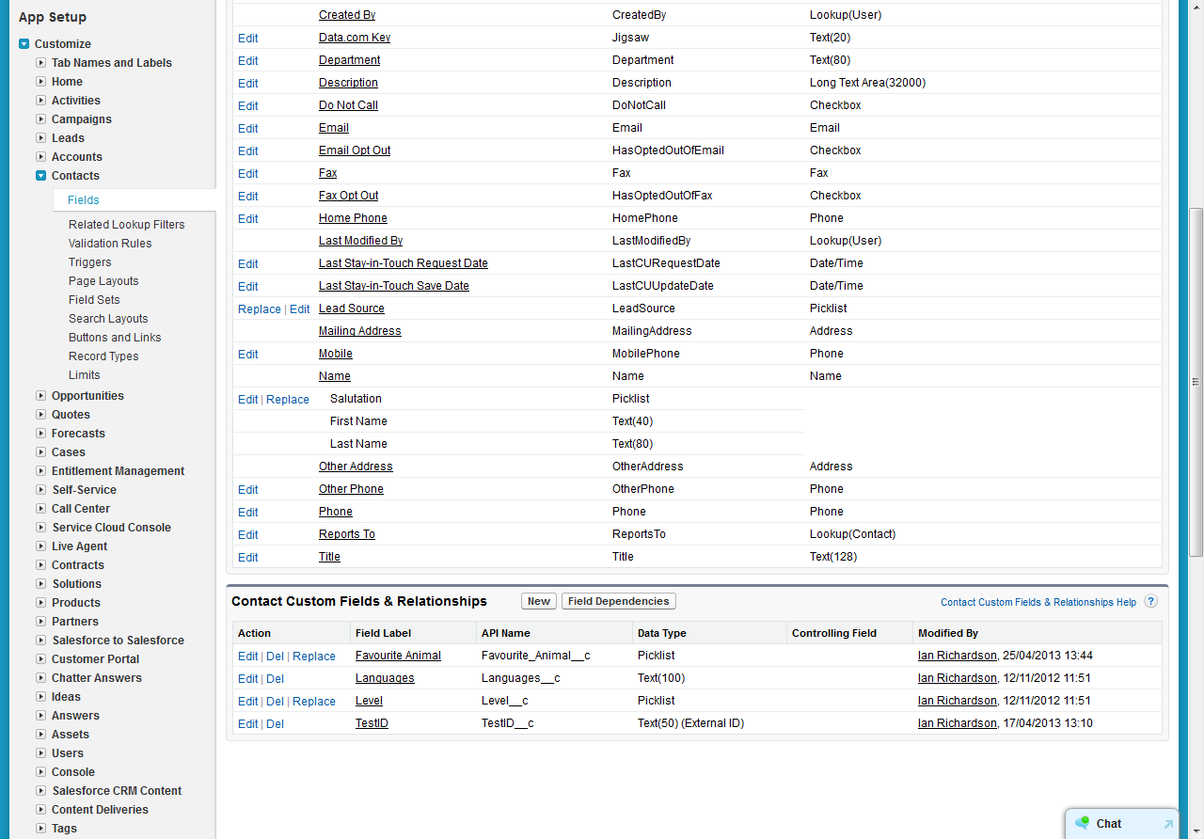The image size is (1204, 839).
Task: Delete the TestID custom field
Action: click(275, 724)
